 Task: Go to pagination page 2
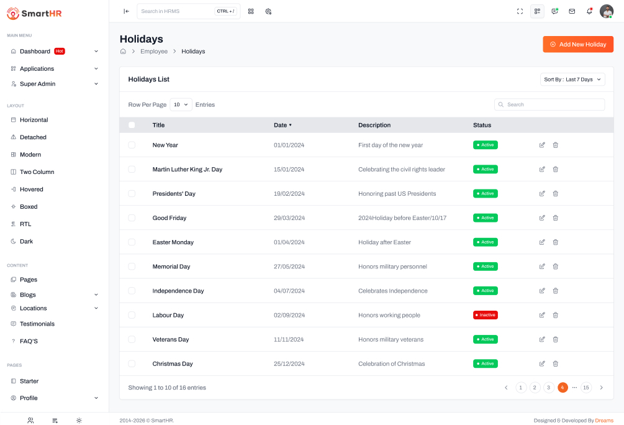(535, 388)
